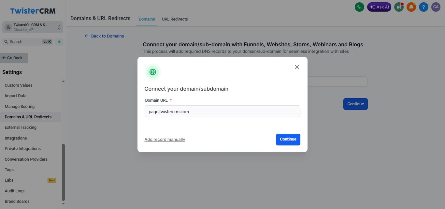
Task: Click the blue help question mark icon
Action: point(423,7)
